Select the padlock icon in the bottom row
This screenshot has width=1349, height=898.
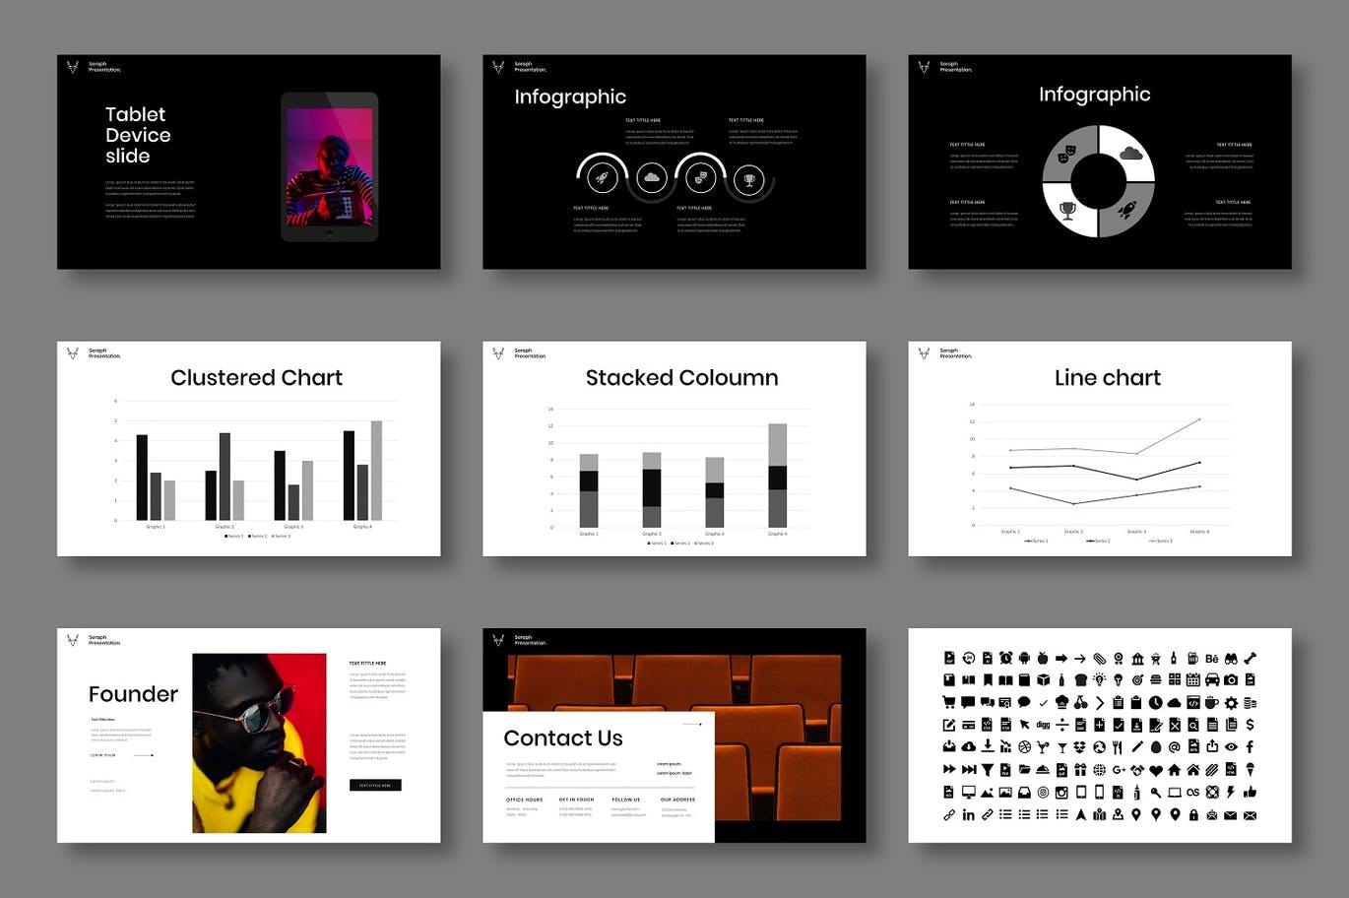click(1193, 814)
